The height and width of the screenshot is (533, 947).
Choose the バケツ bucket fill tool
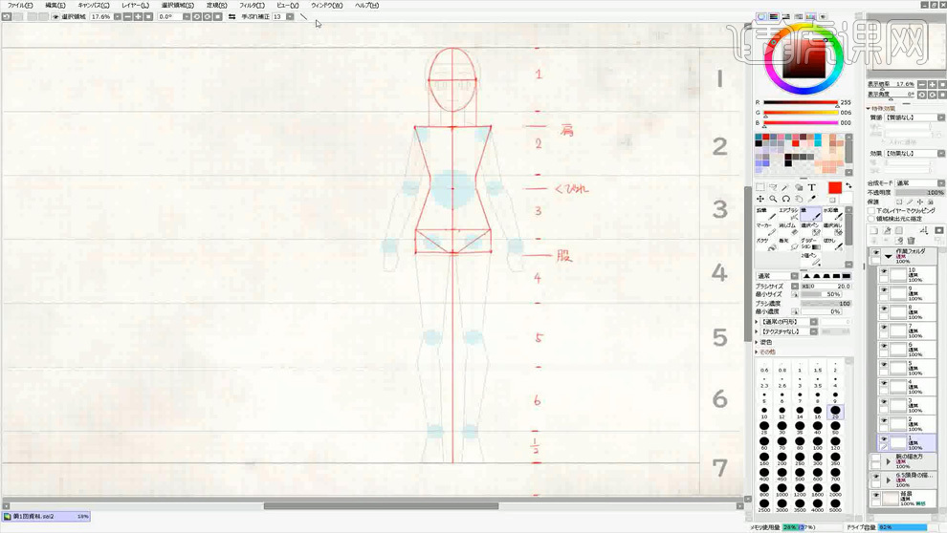click(x=766, y=245)
